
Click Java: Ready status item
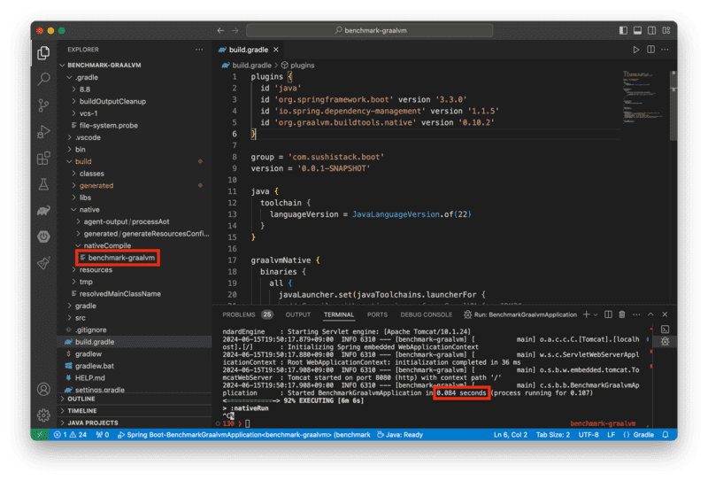pos(400,434)
